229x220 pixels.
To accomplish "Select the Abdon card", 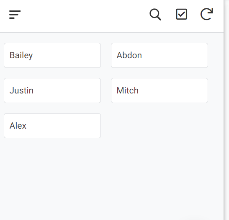I will click(160, 55).
